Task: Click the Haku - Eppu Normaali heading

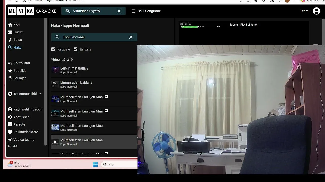Action: [x=70, y=25]
